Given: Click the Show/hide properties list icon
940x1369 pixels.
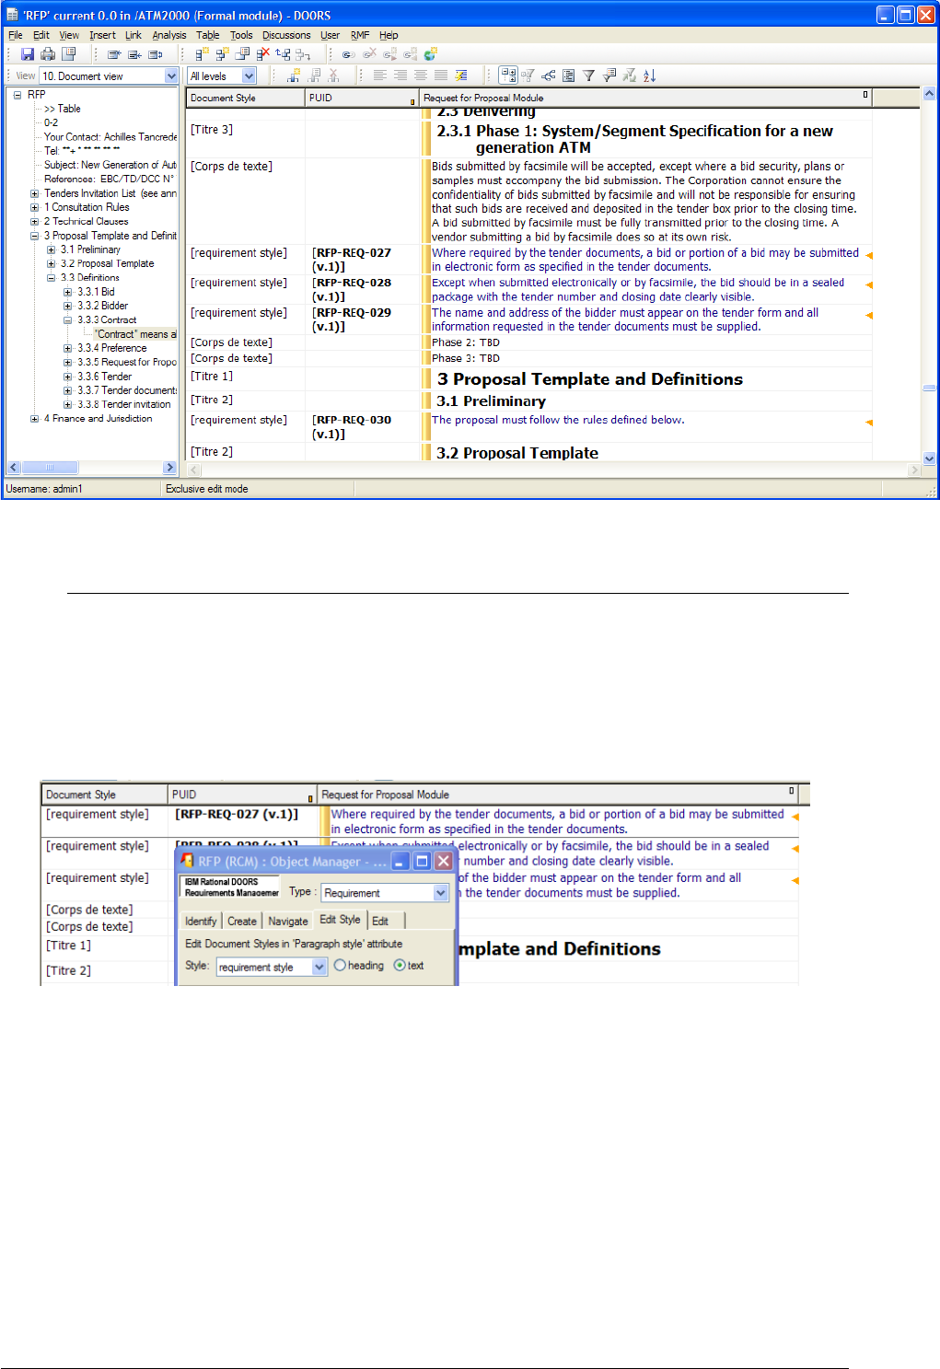Looking at the screenshot, I should pyautogui.click(x=568, y=75).
